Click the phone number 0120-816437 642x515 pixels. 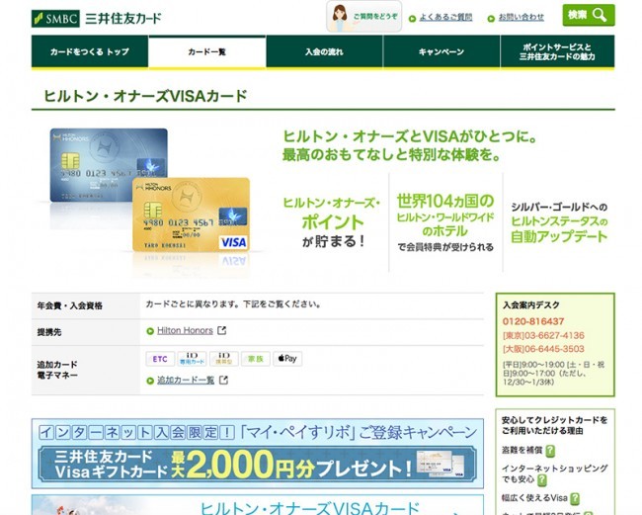(x=533, y=321)
